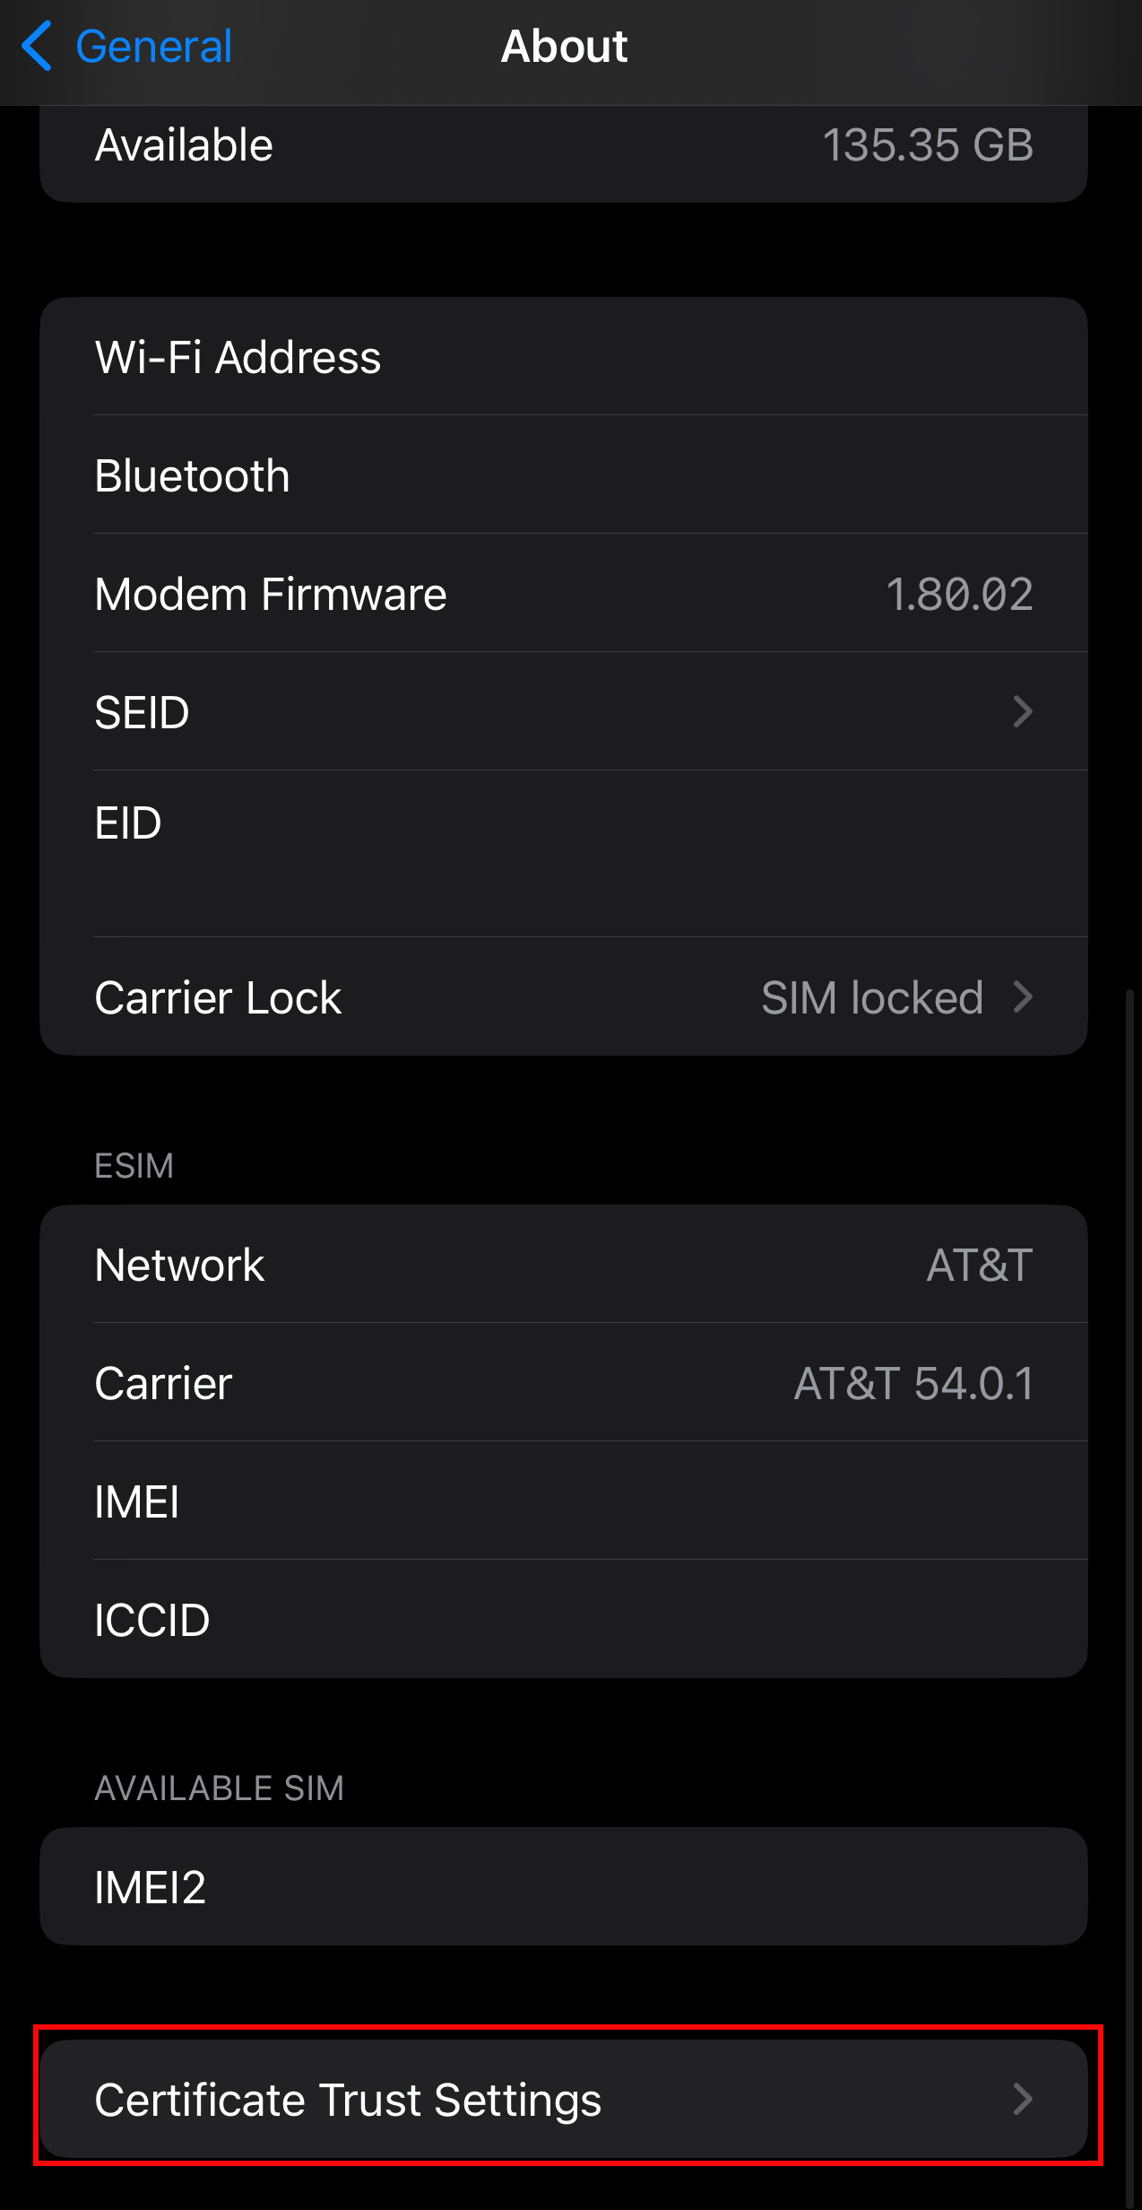Tap the Carrier AT&T 54.0.1 row
Screen dimensions: 1142x2210
(563, 1383)
